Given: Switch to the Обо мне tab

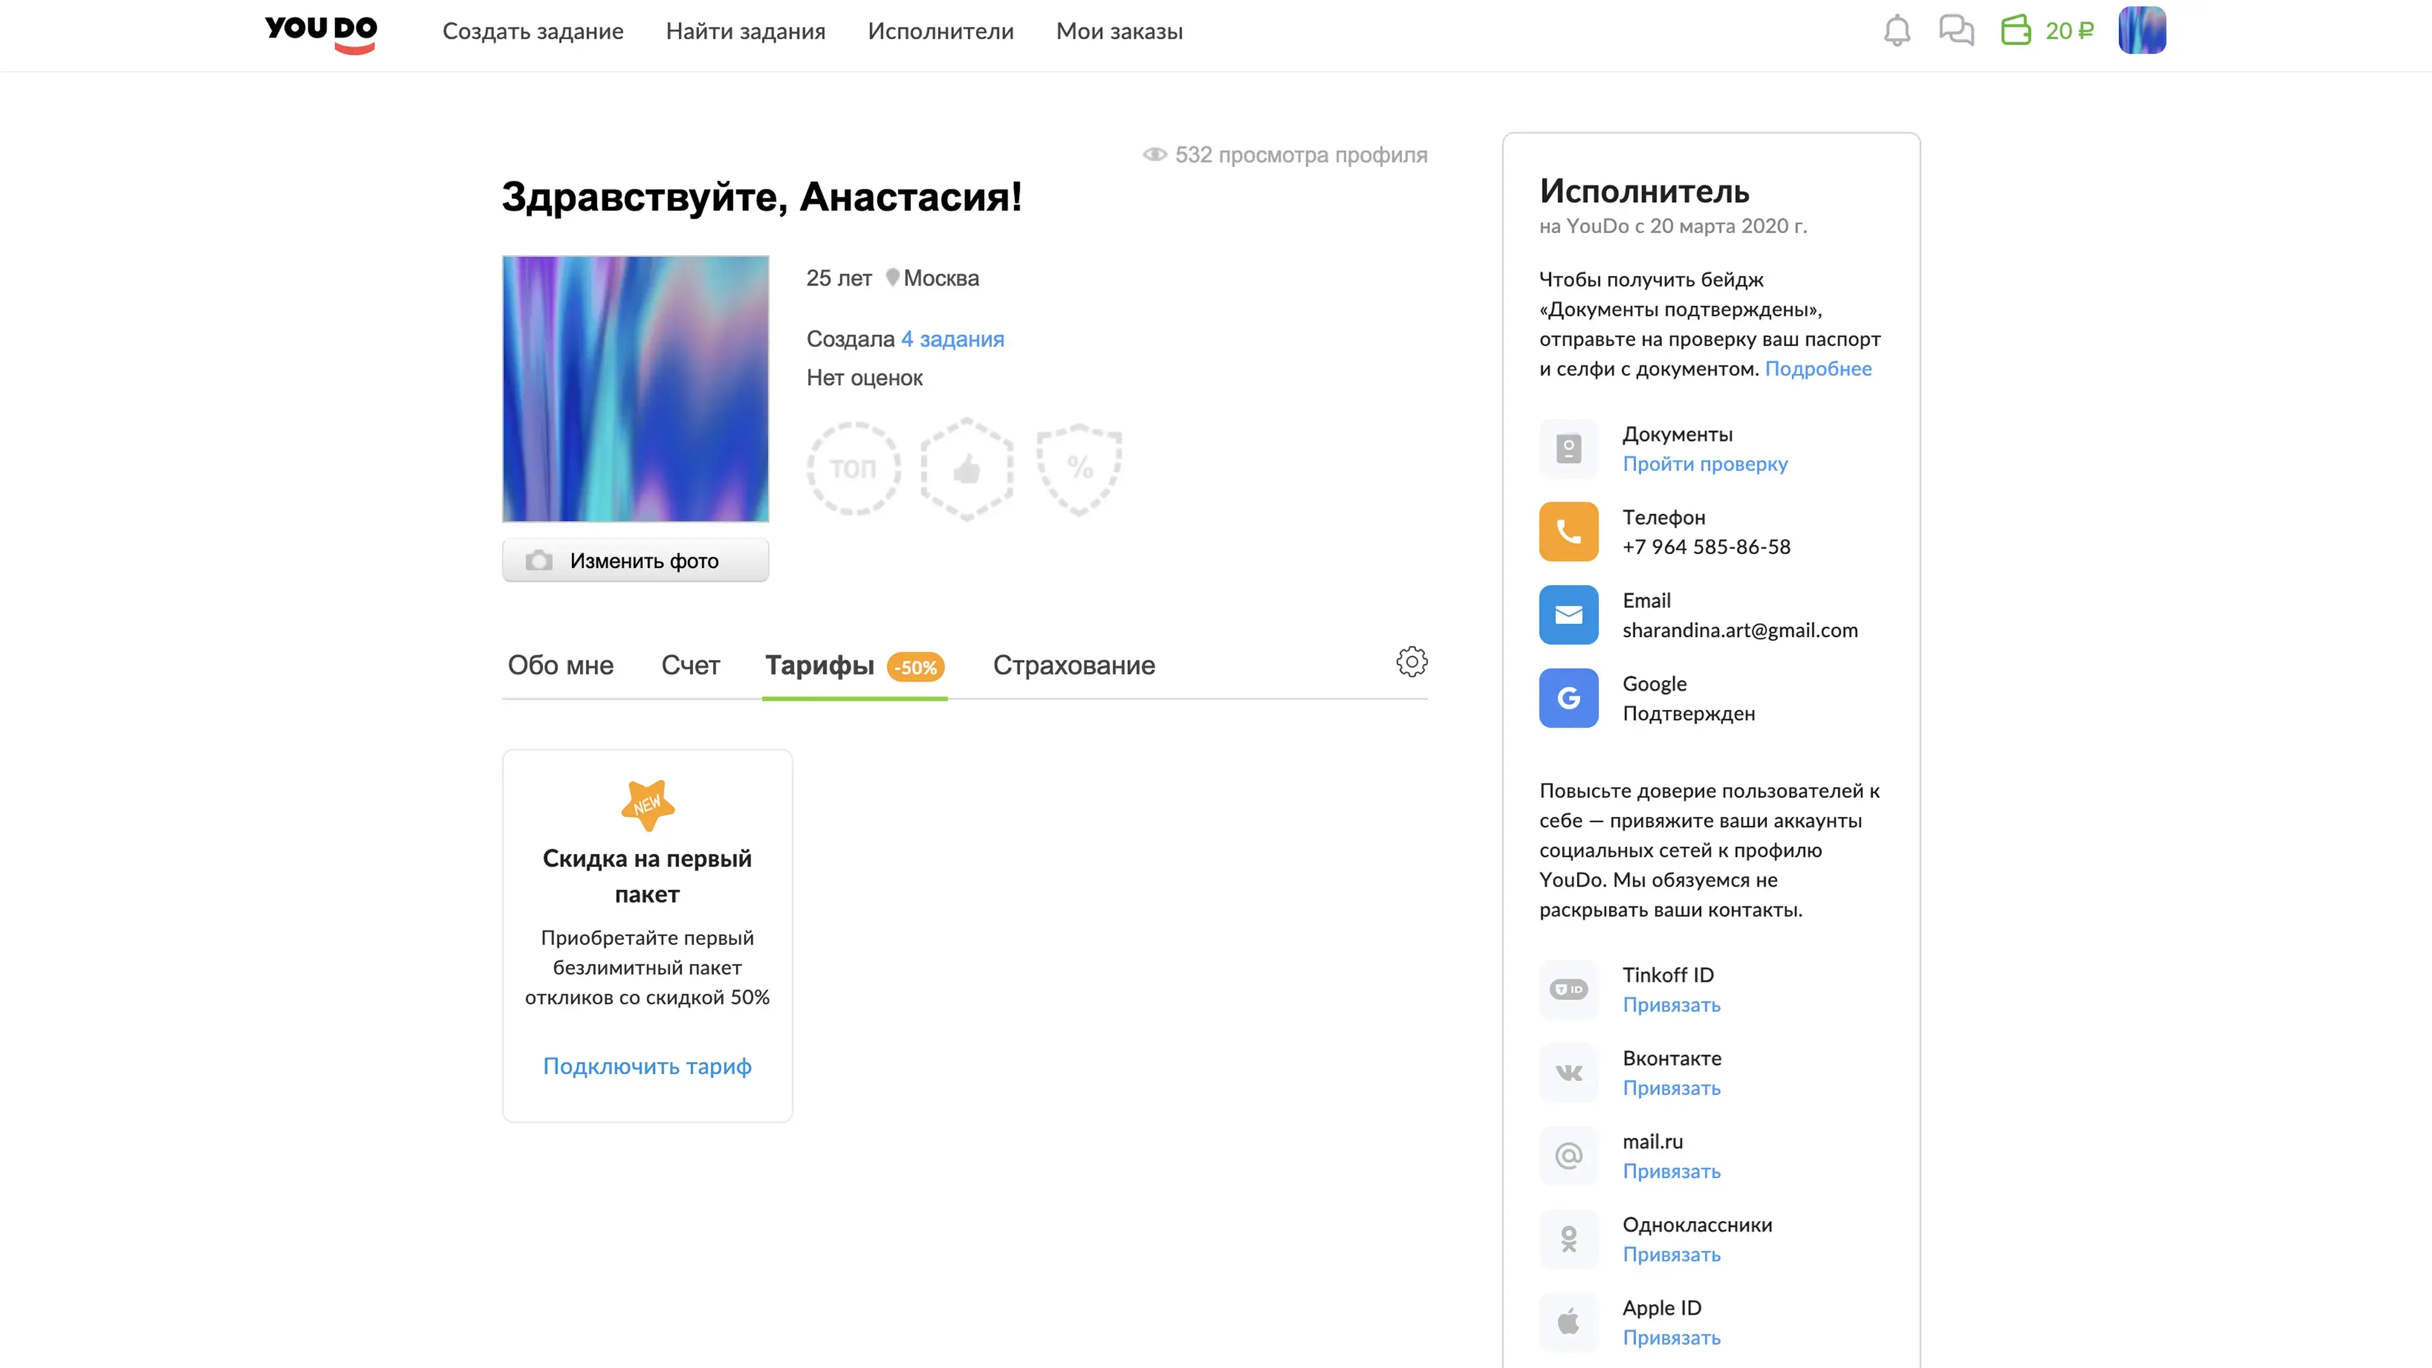Looking at the screenshot, I should point(560,666).
